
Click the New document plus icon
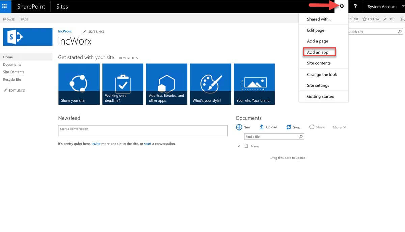tap(239, 127)
